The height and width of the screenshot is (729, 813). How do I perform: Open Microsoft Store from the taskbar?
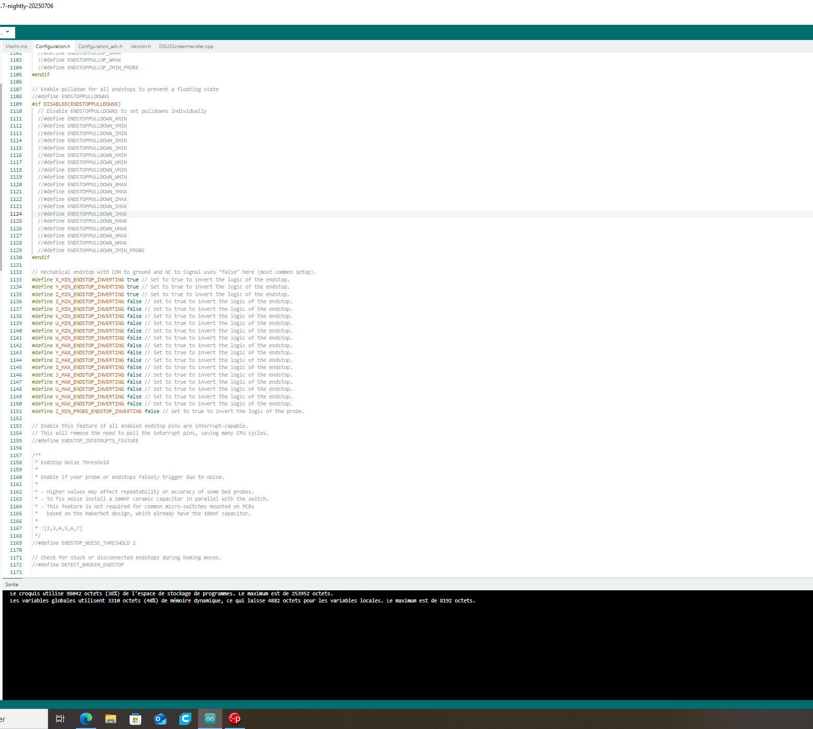(x=135, y=718)
